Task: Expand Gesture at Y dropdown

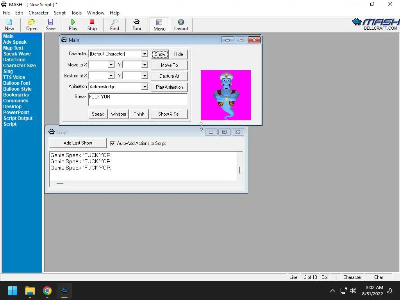Action: [x=145, y=76]
